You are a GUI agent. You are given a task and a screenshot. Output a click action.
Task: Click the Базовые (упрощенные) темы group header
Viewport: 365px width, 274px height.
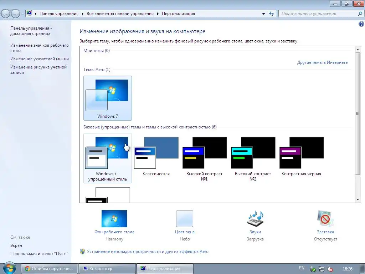click(150, 127)
